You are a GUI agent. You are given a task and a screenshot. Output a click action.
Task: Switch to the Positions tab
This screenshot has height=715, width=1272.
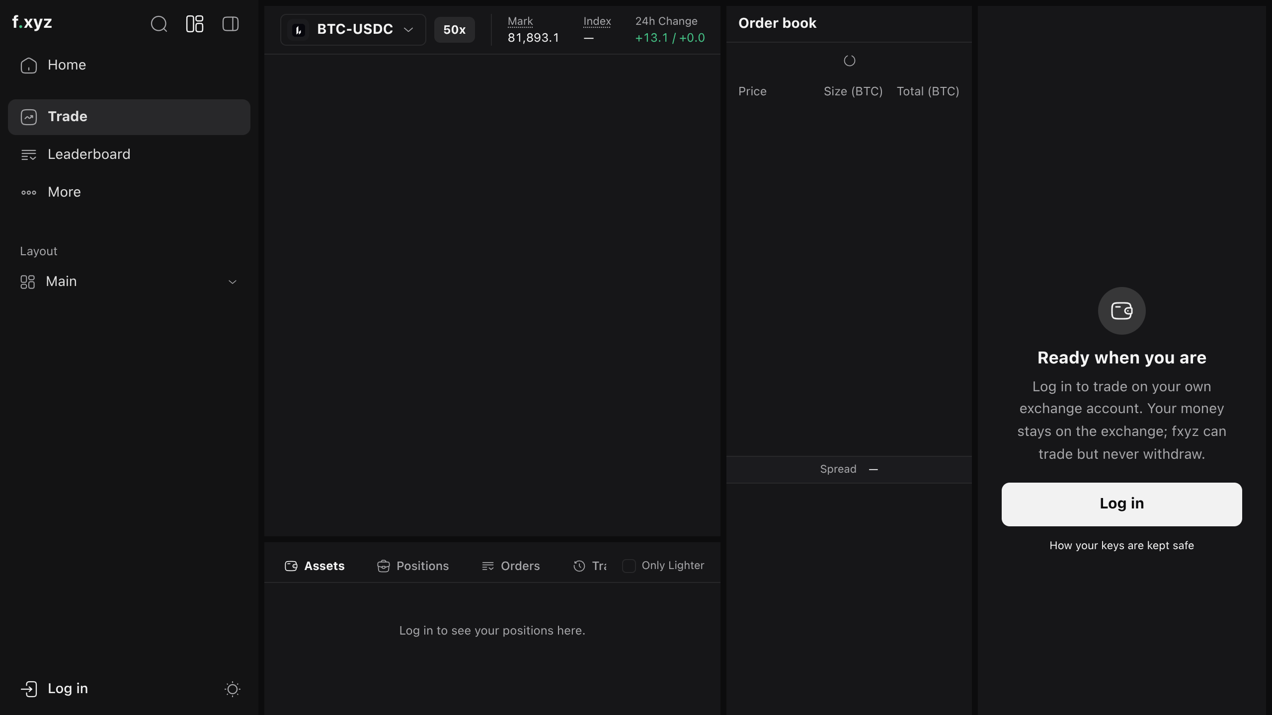[x=413, y=566]
